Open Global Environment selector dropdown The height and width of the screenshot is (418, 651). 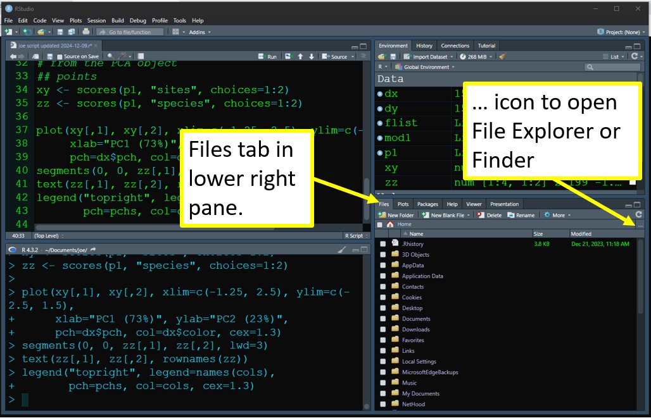pyautogui.click(x=425, y=67)
